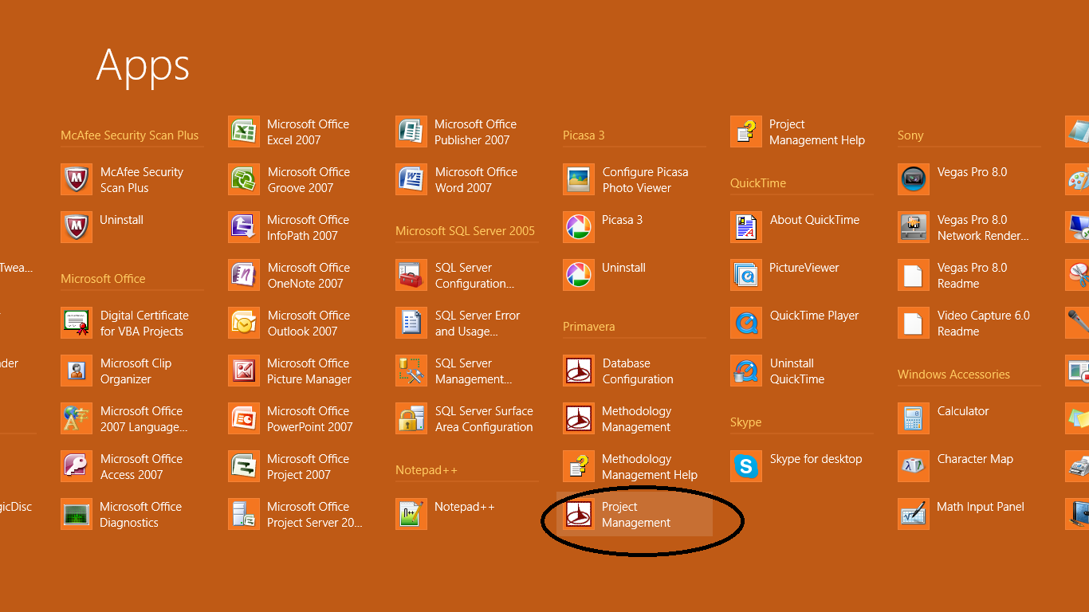Select the Notepad++ group header
The width and height of the screenshot is (1089, 612).
pyautogui.click(x=427, y=470)
